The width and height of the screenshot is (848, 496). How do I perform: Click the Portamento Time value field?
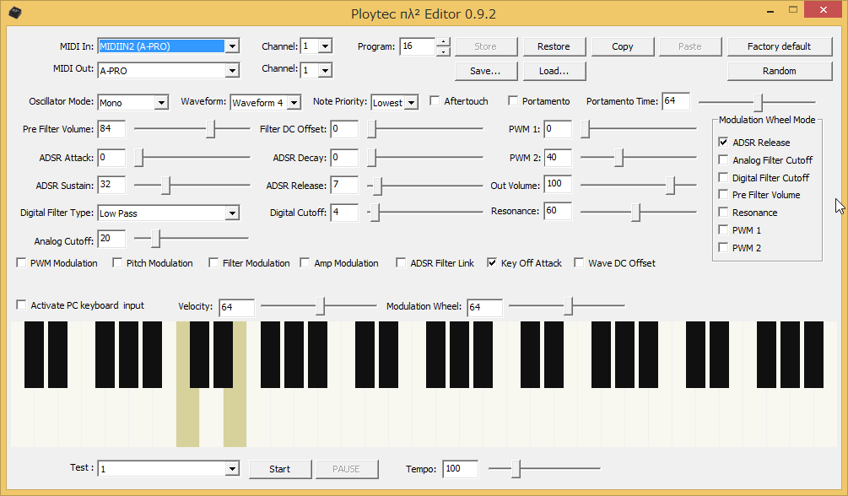click(676, 101)
